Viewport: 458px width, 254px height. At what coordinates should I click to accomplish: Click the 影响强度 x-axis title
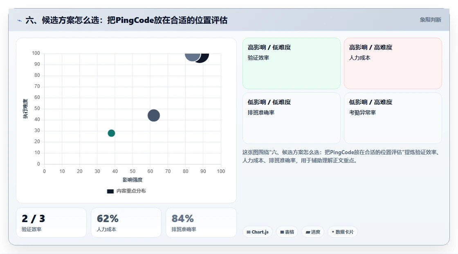tap(132, 180)
